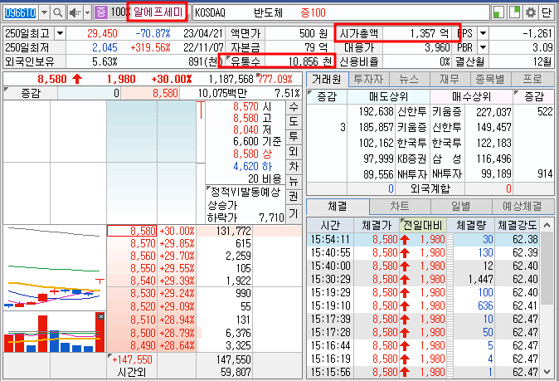Click the 외국계합 row label

(x=430, y=188)
